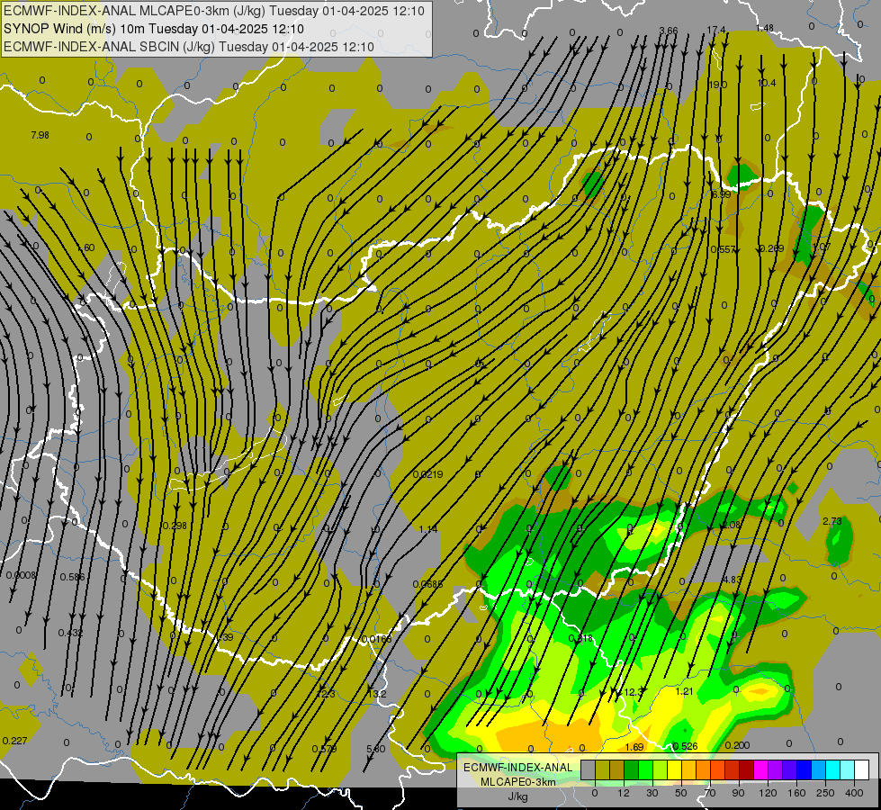Click the J/kg unit label in legend
This screenshot has width=881, height=810.
coord(517,796)
